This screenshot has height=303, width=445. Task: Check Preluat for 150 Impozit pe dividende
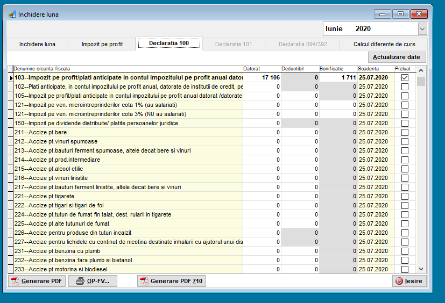405,124
